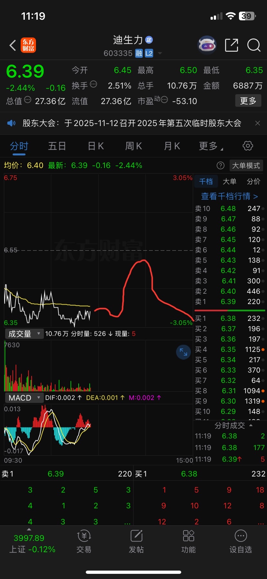The width and height of the screenshot is (267, 579).
Task: Tap the 卖1 row at 6.39 in order book
Action: click(230, 302)
